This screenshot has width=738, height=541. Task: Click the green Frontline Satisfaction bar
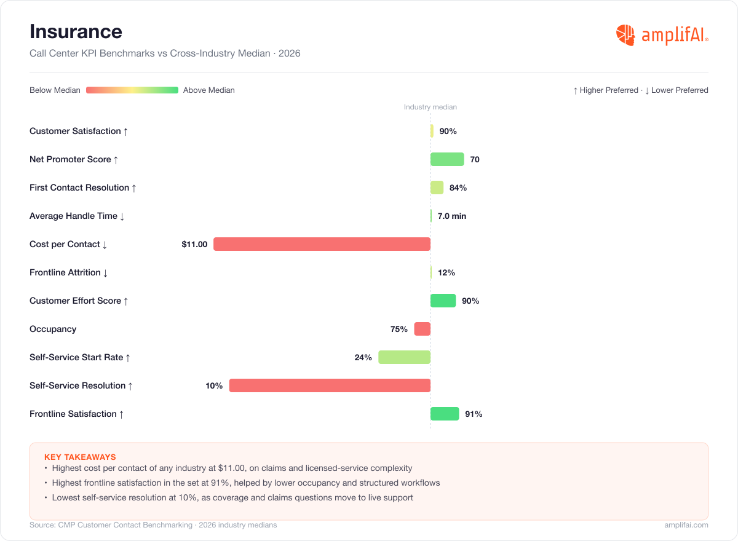(445, 414)
